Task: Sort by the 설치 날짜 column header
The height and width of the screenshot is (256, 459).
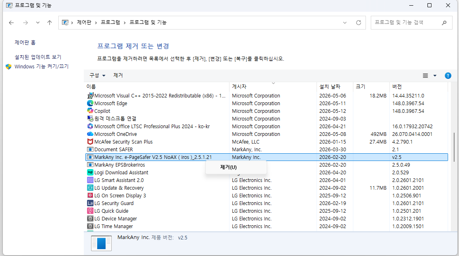Action: pos(330,87)
